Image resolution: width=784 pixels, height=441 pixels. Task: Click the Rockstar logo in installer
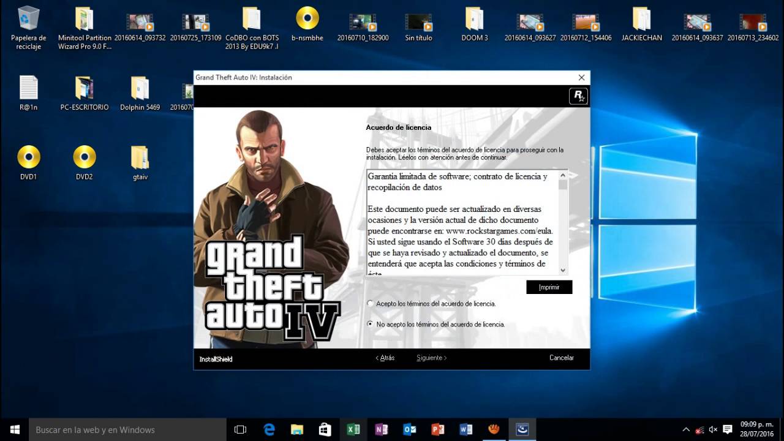point(578,96)
